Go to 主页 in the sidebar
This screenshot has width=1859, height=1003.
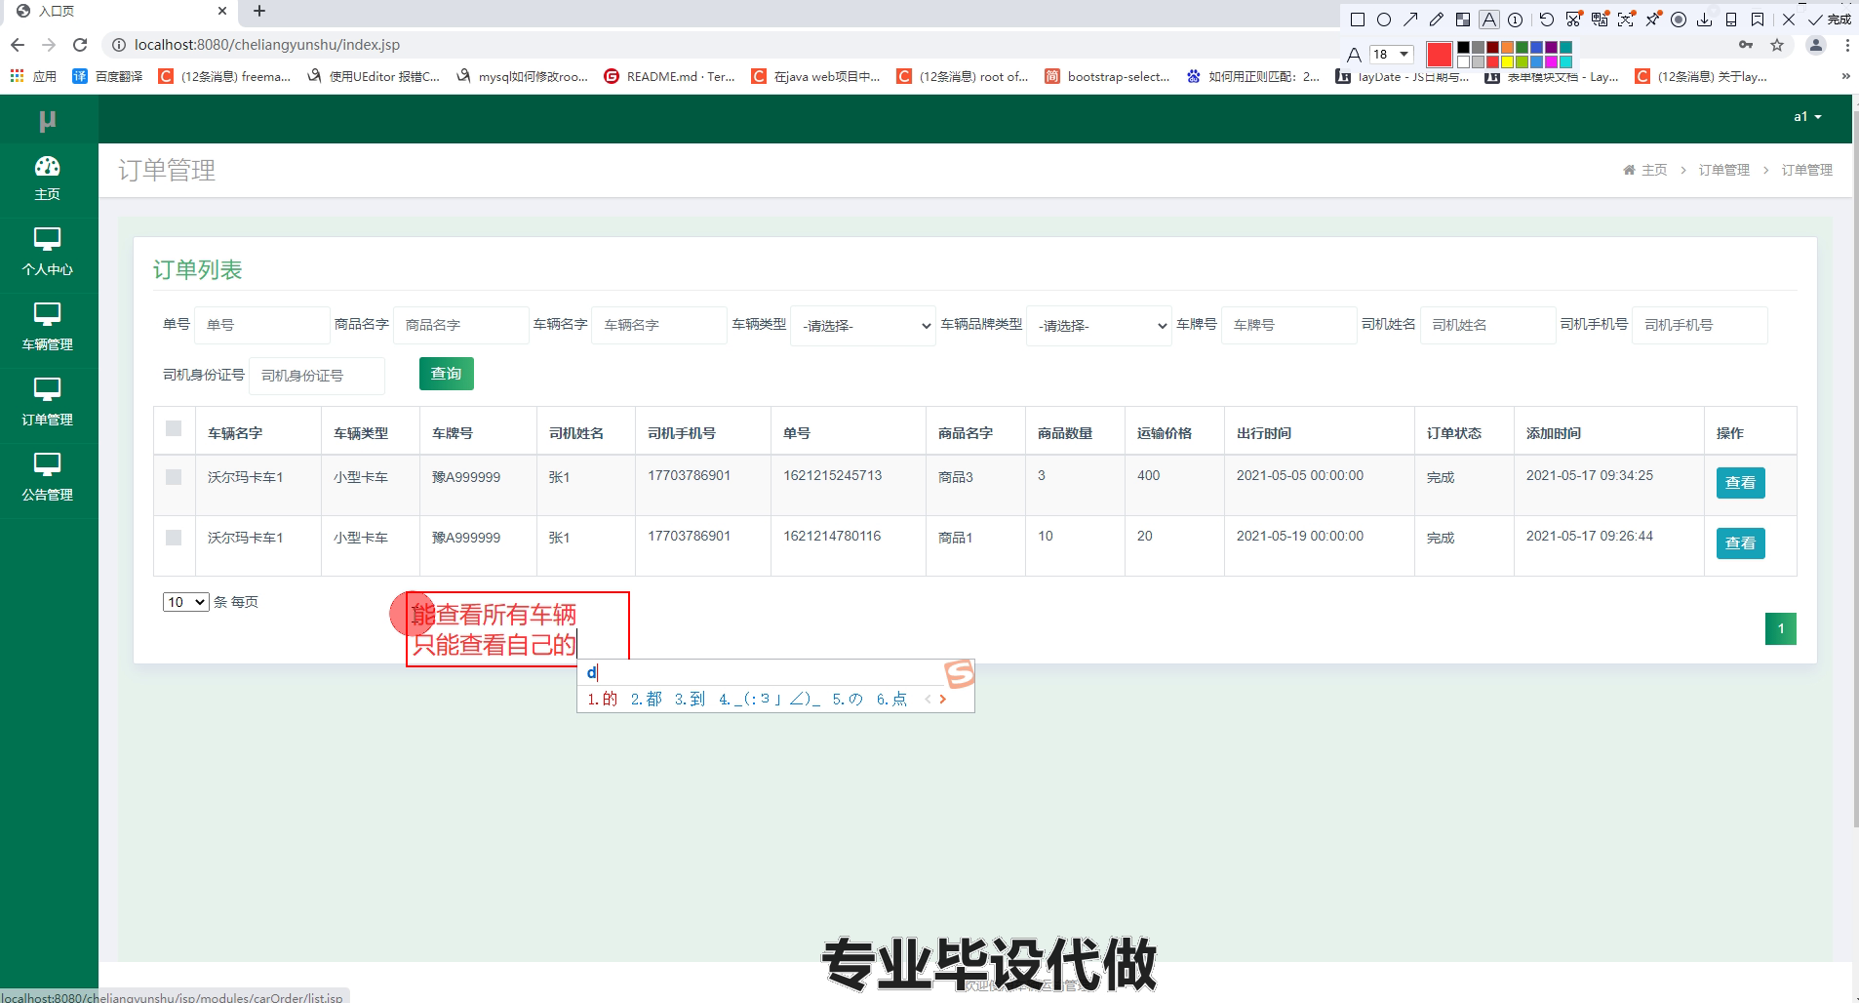pos(48,179)
